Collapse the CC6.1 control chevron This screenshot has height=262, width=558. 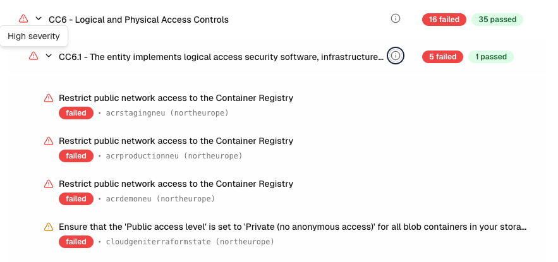[49, 56]
